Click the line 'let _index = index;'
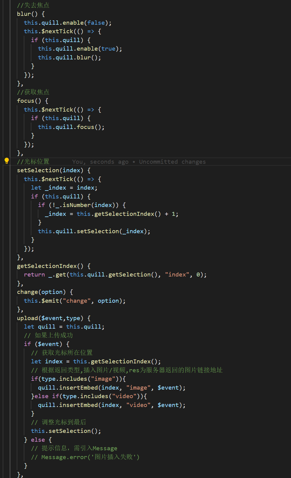This screenshot has height=478, width=291. click(64, 188)
